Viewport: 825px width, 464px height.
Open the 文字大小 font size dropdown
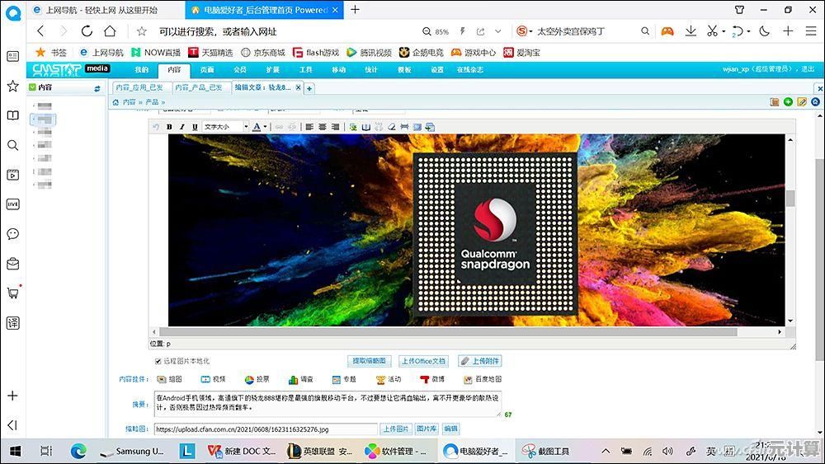(225, 127)
